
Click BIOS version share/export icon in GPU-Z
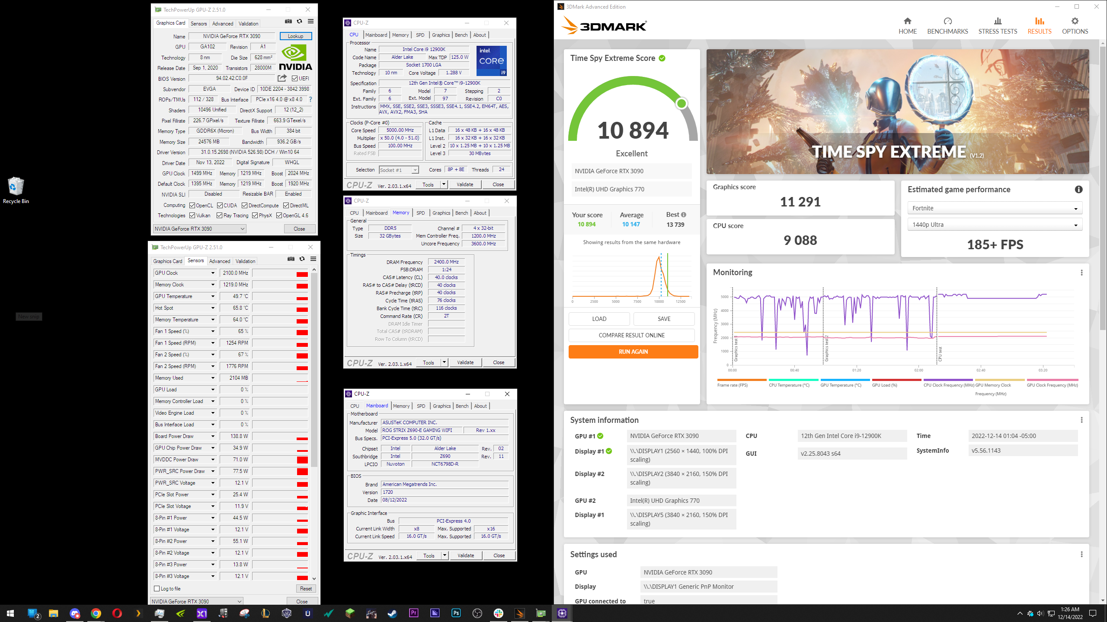[x=282, y=78]
